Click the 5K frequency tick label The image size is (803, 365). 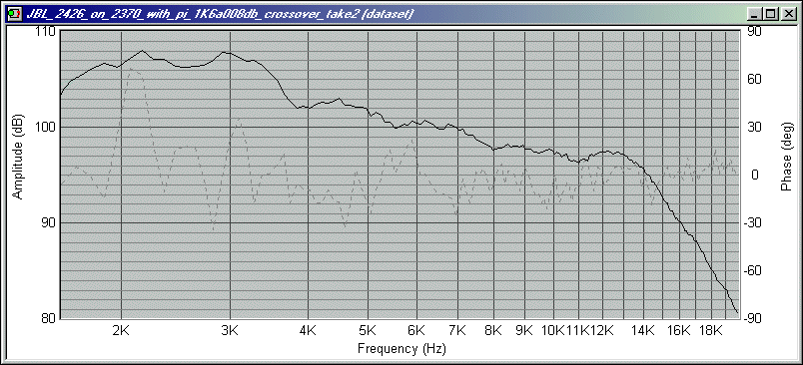368,330
